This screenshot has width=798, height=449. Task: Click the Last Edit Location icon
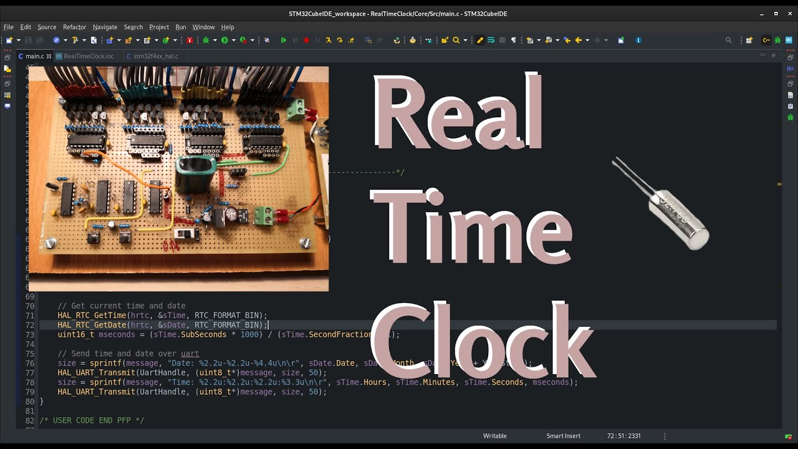click(567, 40)
